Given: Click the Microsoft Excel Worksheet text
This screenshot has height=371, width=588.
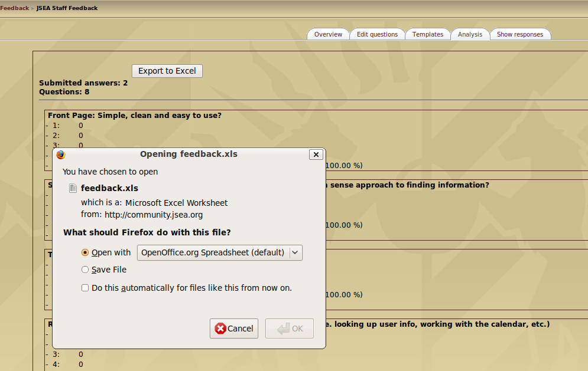Looking at the screenshot, I should (x=176, y=203).
